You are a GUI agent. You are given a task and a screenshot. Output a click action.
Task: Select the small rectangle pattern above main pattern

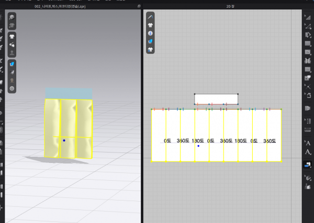[216, 99]
